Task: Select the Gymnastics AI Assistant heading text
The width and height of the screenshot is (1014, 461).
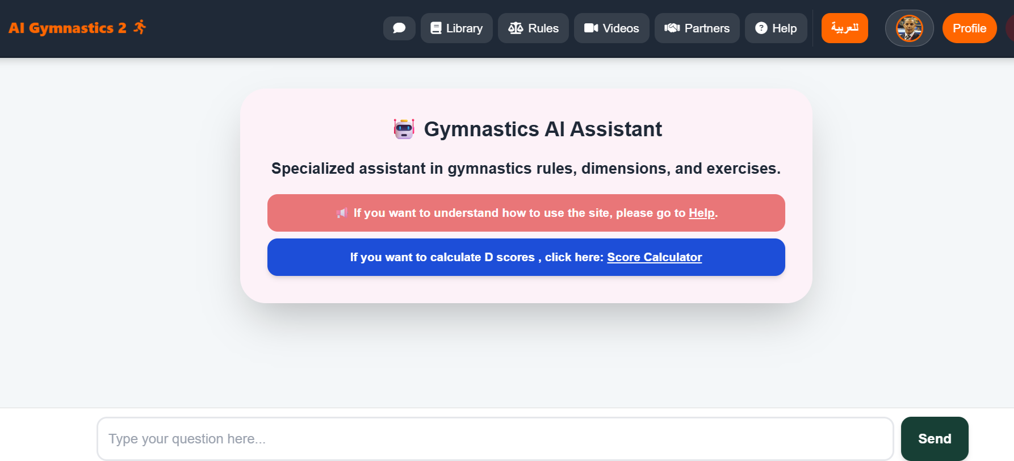Action: (543, 129)
